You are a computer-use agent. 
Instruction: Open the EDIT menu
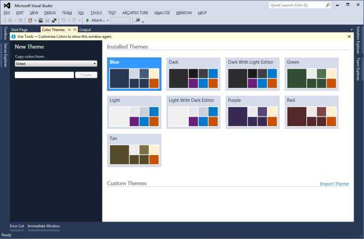point(20,13)
